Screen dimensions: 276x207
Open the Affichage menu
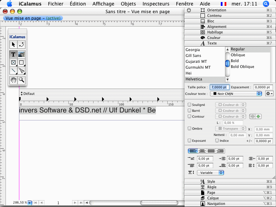pyautogui.click(x=103, y=4)
